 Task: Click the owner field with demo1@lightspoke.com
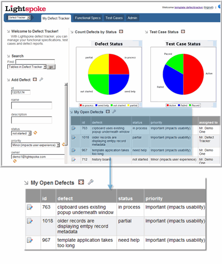(38, 157)
